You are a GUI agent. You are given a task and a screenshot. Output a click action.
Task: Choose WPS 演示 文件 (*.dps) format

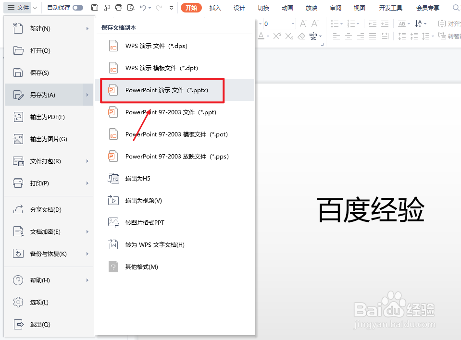175,46
